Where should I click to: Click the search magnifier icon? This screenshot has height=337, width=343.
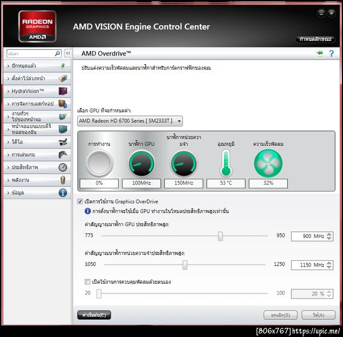coord(58,53)
